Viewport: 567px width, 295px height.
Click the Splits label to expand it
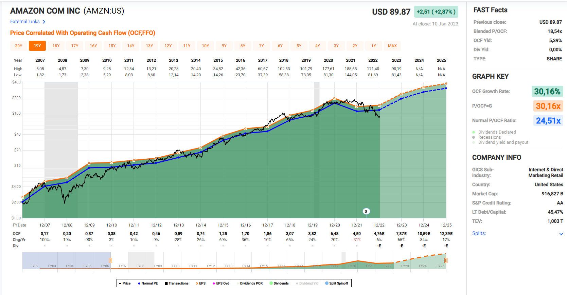(x=479, y=233)
